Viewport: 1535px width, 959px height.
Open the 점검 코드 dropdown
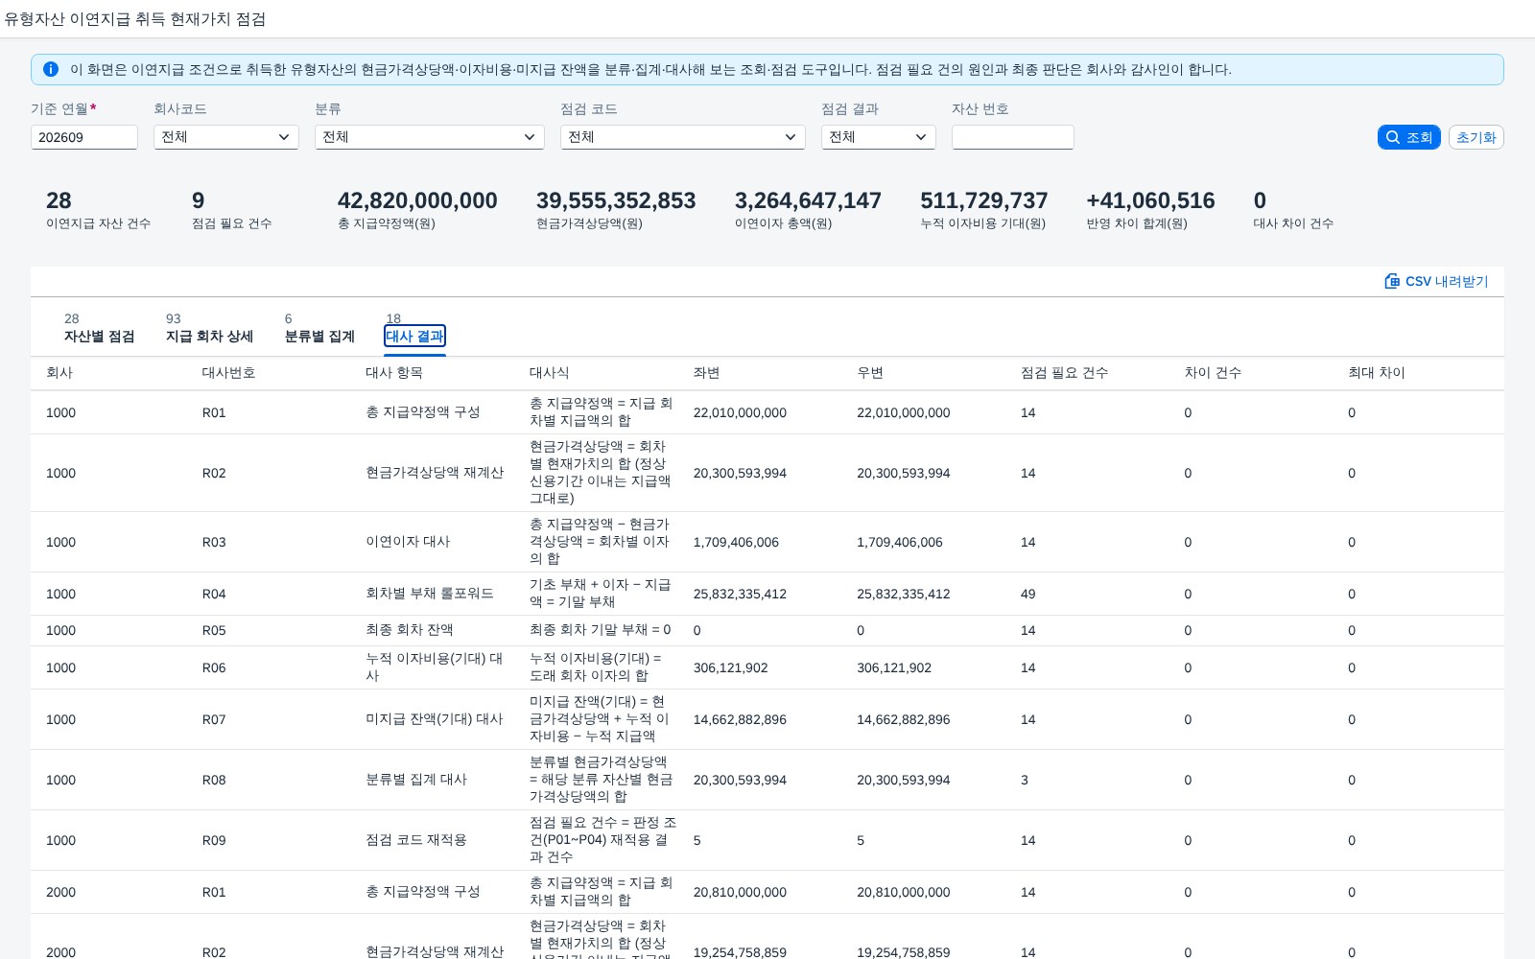(683, 137)
